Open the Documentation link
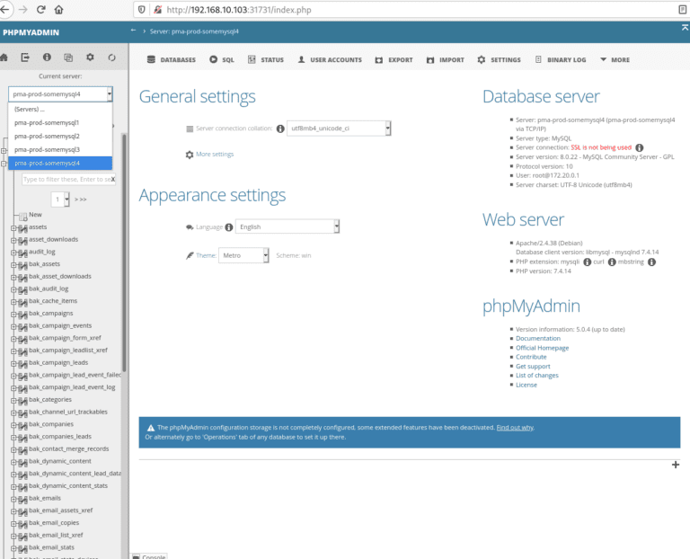The width and height of the screenshot is (690, 559). click(538, 339)
